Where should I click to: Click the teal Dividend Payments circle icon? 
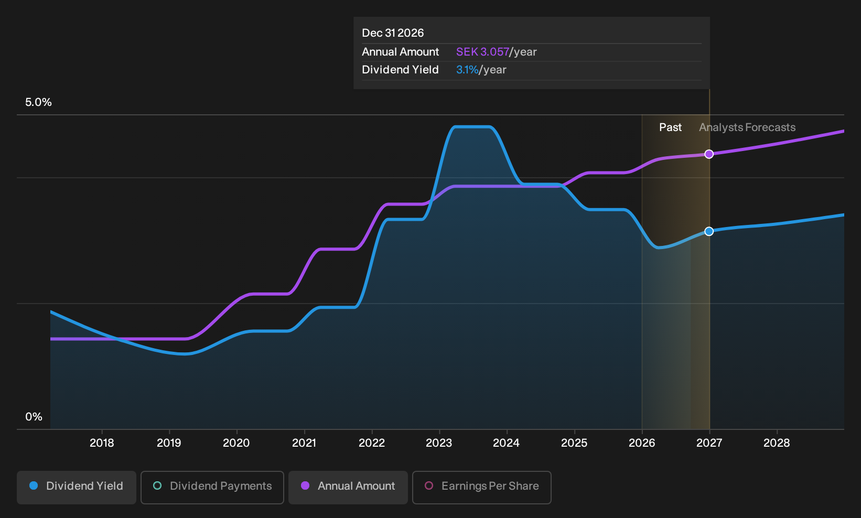click(157, 485)
